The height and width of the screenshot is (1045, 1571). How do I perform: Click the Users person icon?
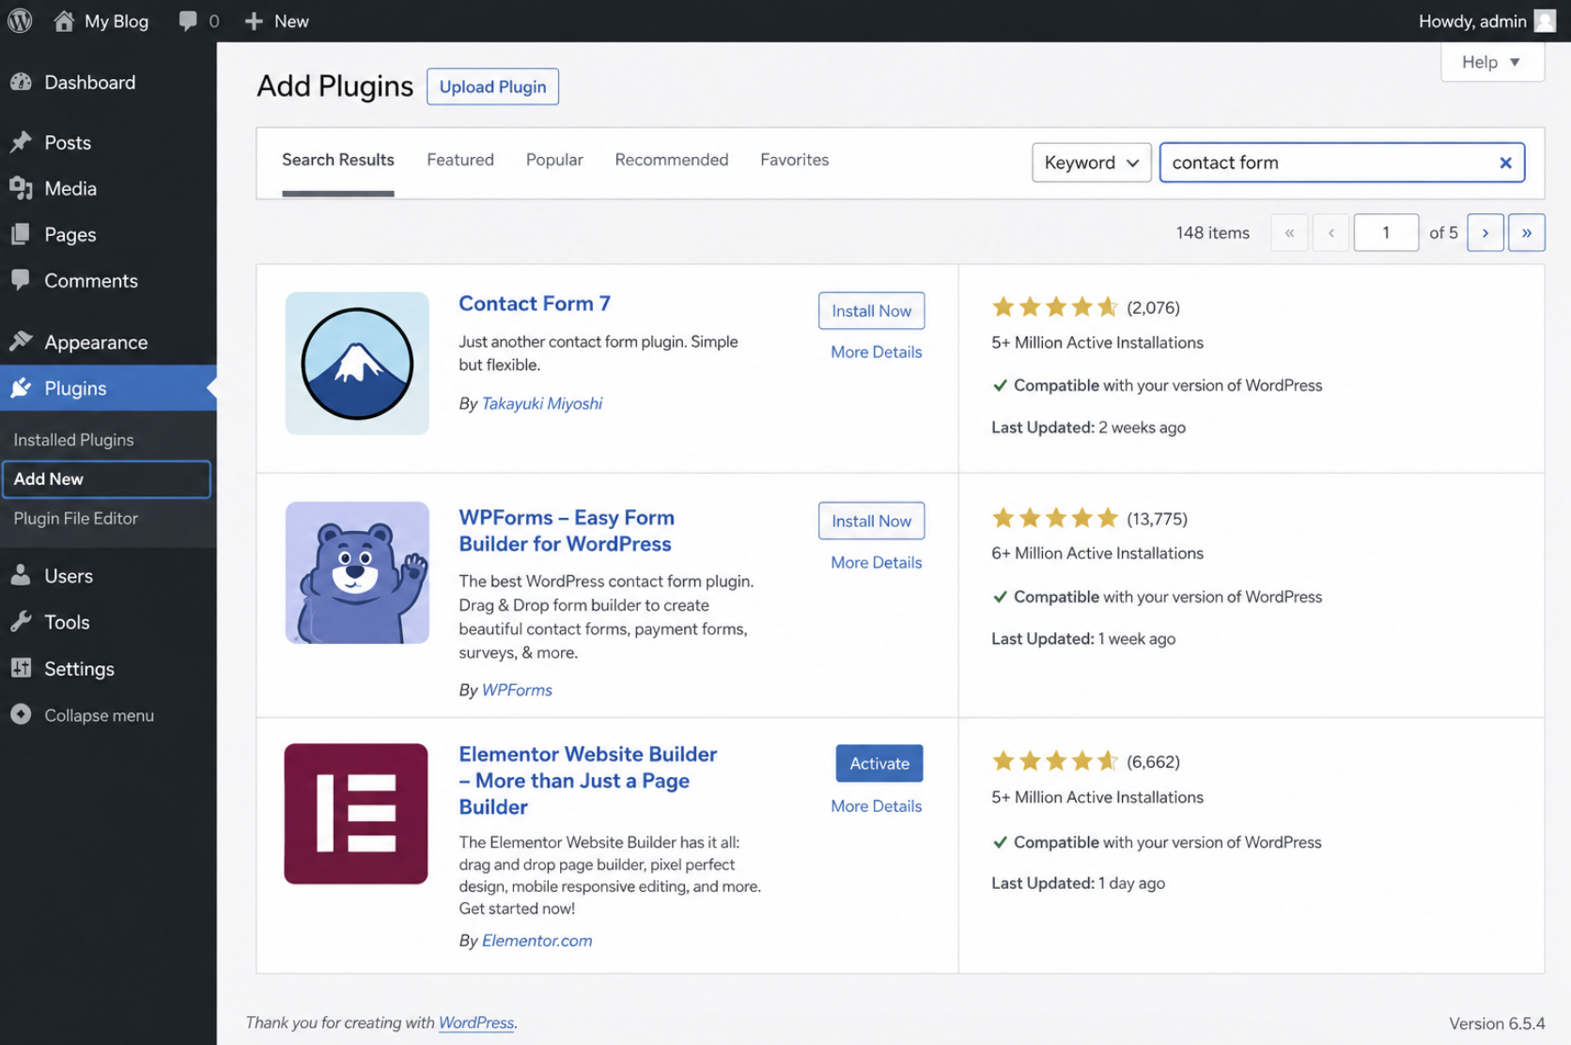point(21,576)
